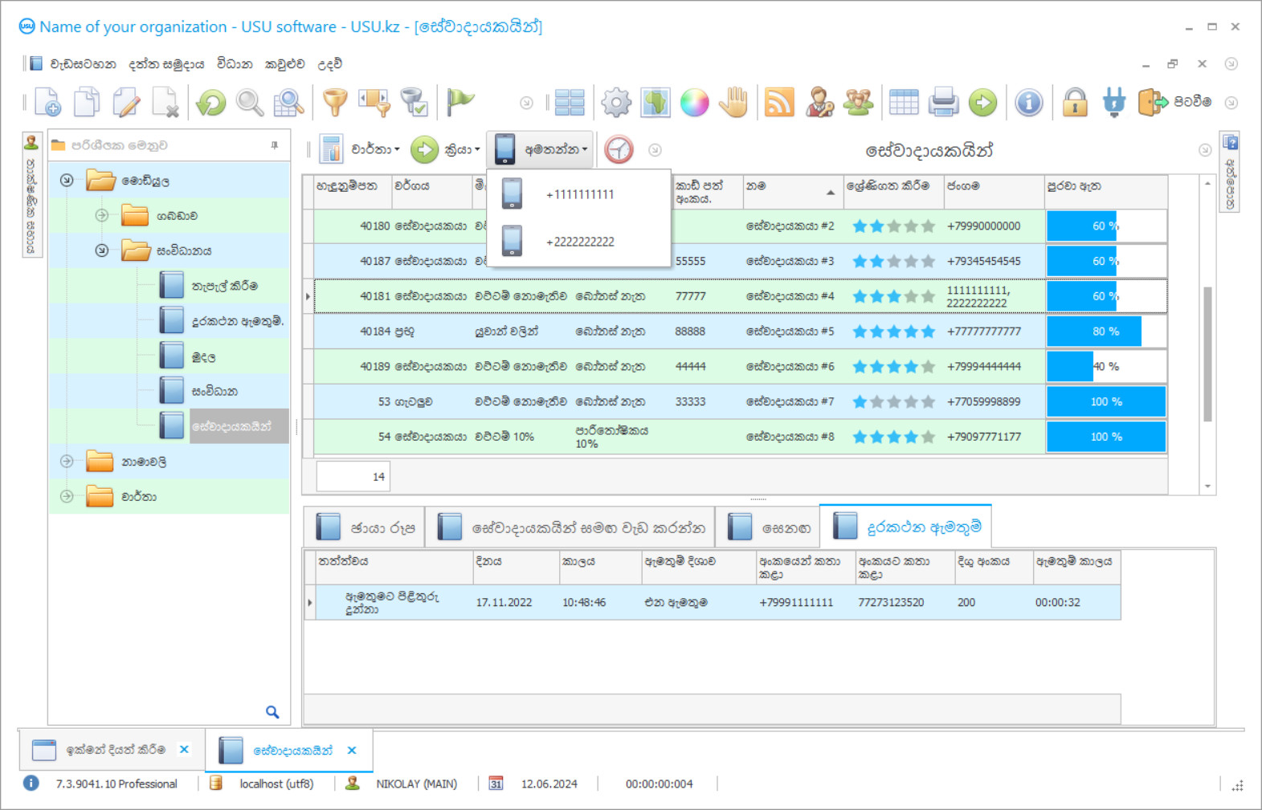Collapse the මොඩියුල folder tree node

coord(67,181)
